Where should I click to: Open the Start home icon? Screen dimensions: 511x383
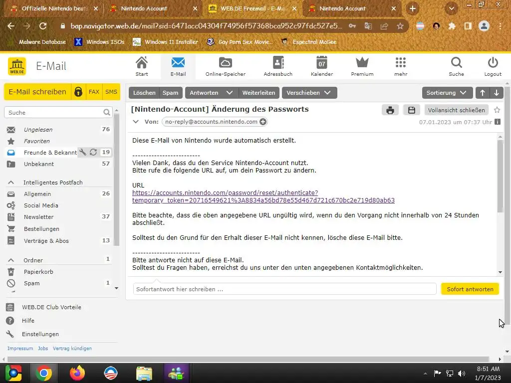click(141, 66)
